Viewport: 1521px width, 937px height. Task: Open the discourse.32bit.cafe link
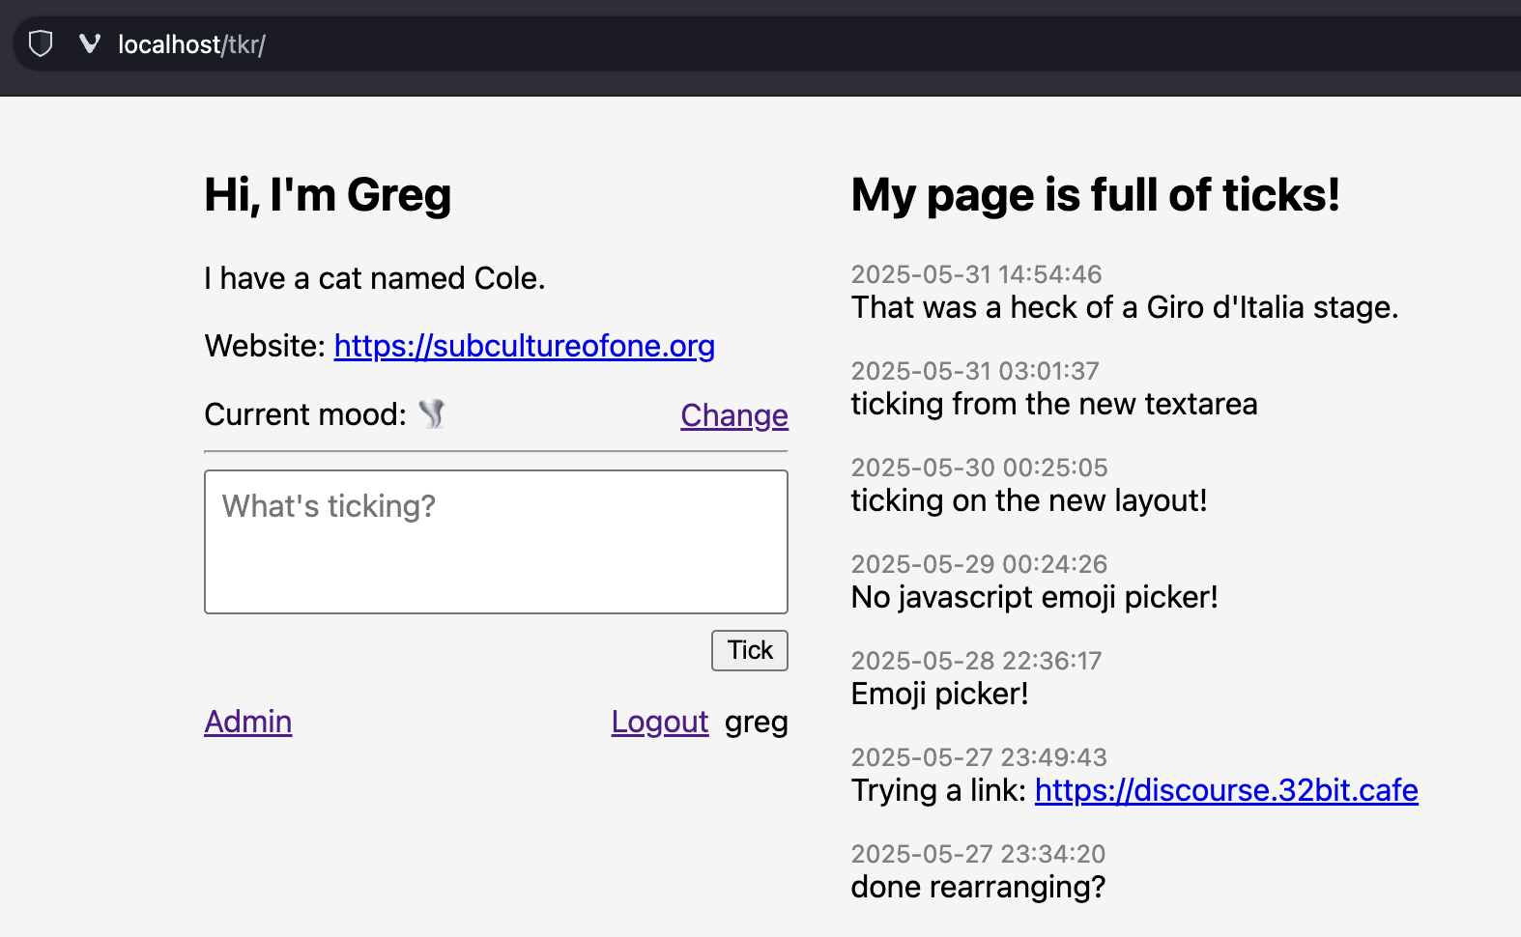pyautogui.click(x=1226, y=790)
